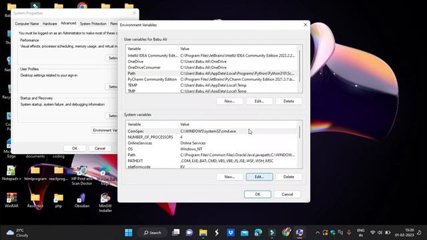Viewport: 427px width, 240px height.
Task: Select the System Properties taskbar icon
Action: coord(300,233)
